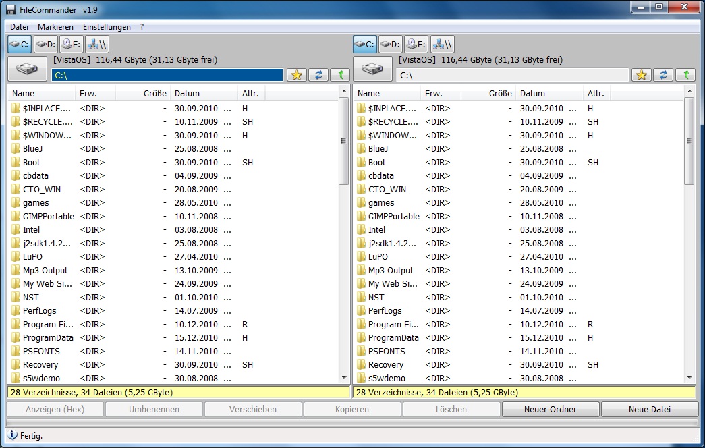Click the right pane path input field
The width and height of the screenshot is (705, 448).
513,75
